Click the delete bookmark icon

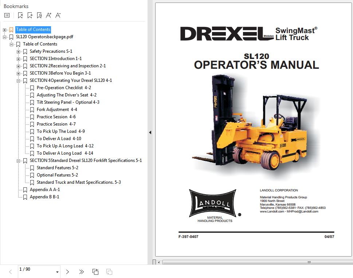pos(20,15)
